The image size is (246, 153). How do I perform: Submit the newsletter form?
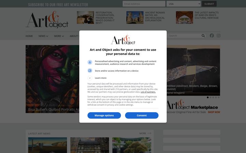pos(209,4)
